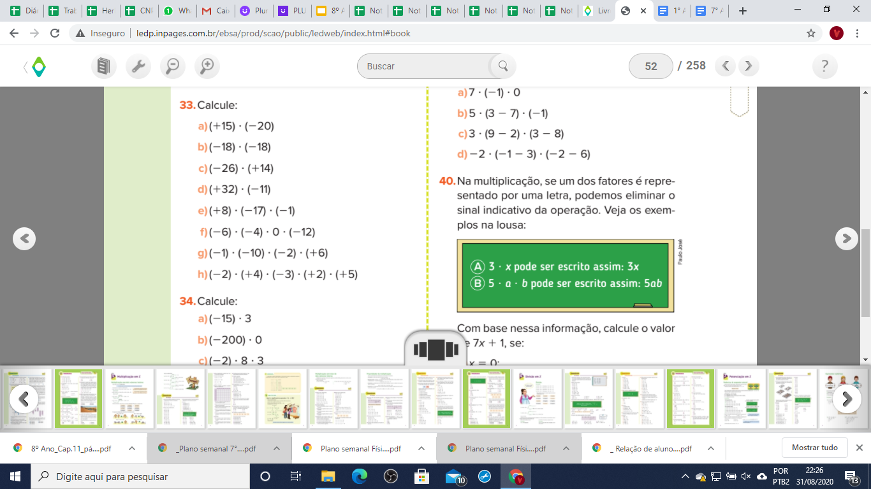
Task: Expand options for 8º Ano_Cap.11 download
Action: click(132, 448)
